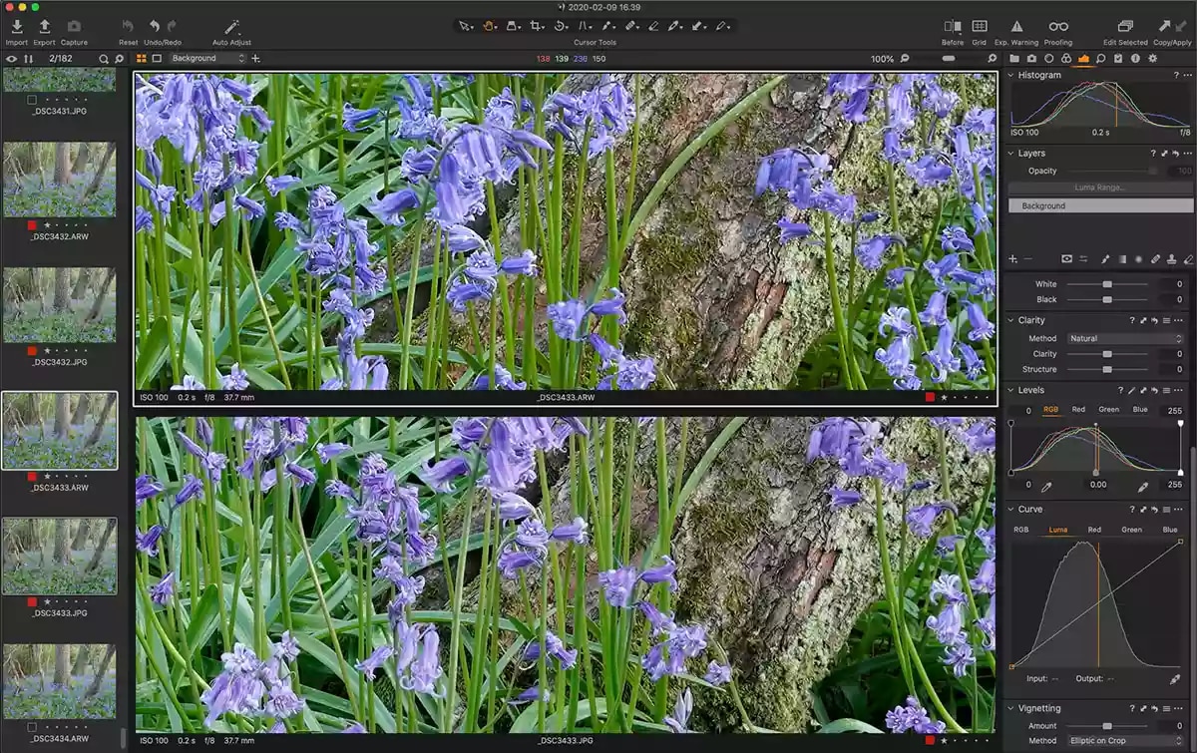
Task: Click the Reset adjustments button
Action: 127,27
